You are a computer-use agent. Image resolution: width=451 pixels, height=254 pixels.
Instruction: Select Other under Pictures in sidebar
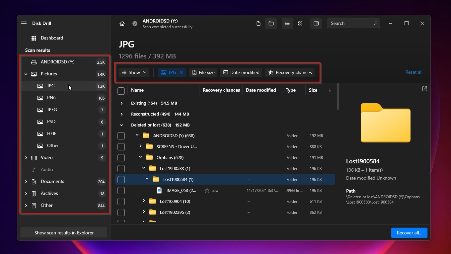(64, 146)
